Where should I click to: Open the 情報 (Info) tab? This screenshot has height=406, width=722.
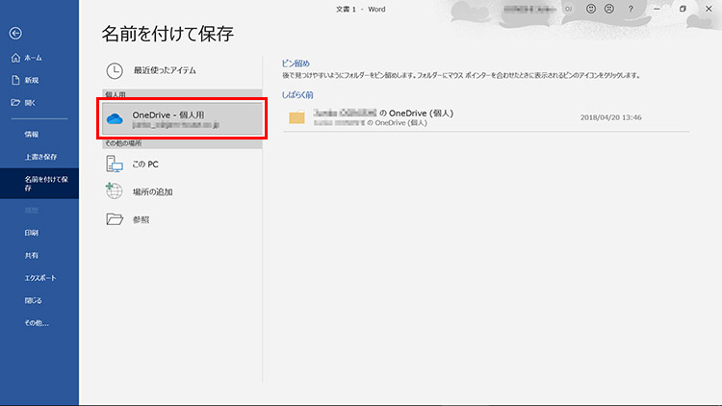(32, 134)
